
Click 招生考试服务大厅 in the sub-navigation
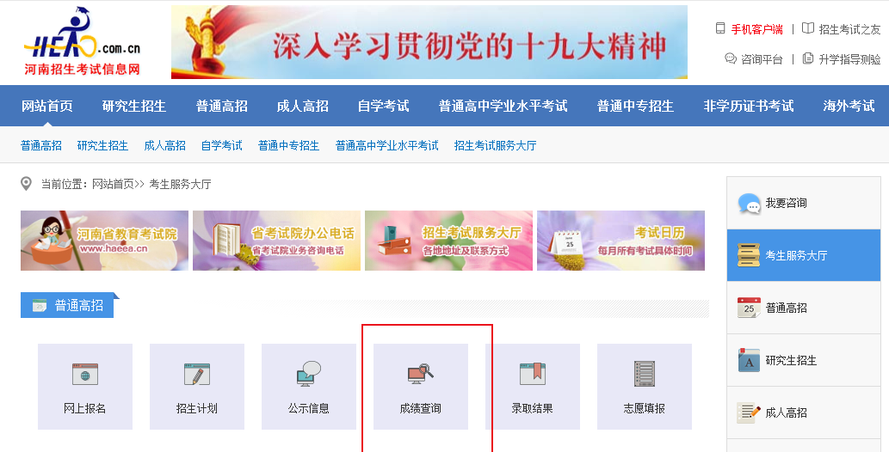pos(495,145)
